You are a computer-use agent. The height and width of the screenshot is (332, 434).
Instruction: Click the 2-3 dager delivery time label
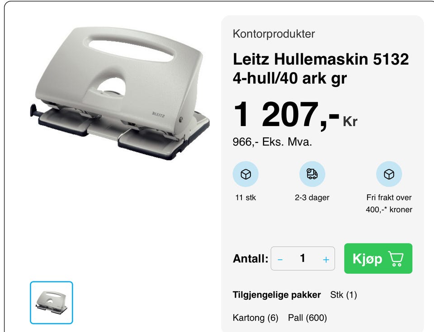click(x=312, y=197)
